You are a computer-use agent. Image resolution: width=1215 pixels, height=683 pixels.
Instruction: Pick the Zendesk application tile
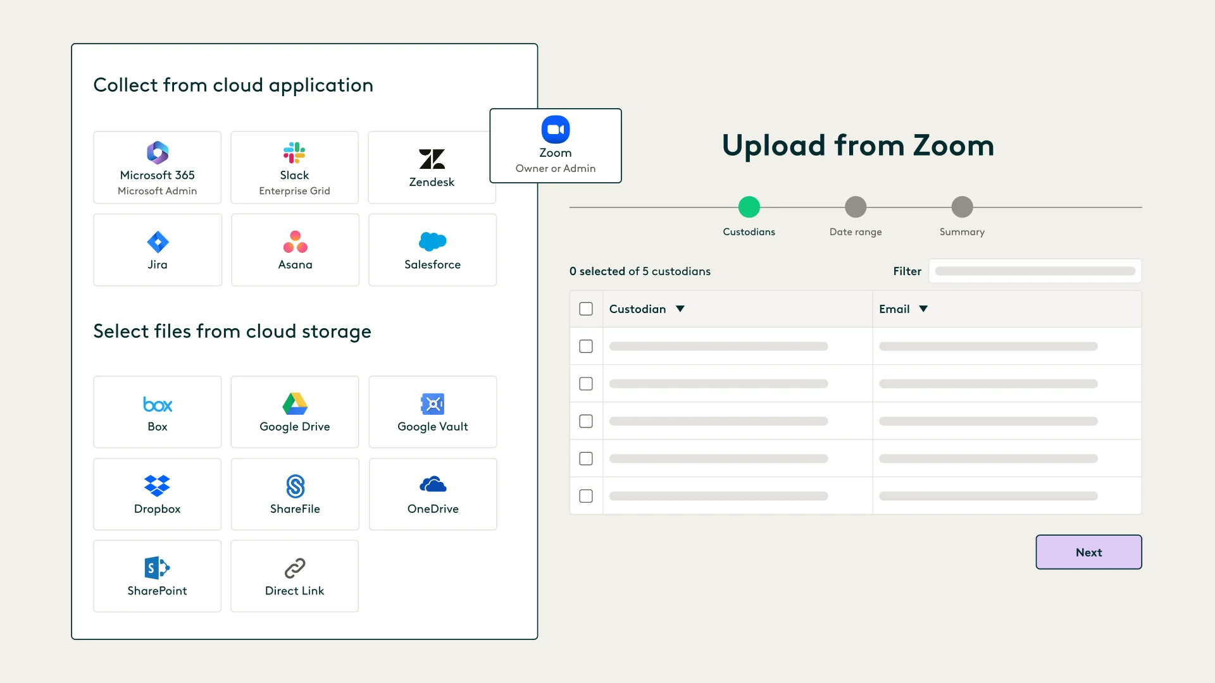pyautogui.click(x=432, y=168)
